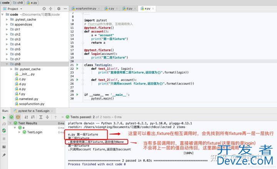Click Select Opened File locate icon in Project panel

(x=44, y=9)
